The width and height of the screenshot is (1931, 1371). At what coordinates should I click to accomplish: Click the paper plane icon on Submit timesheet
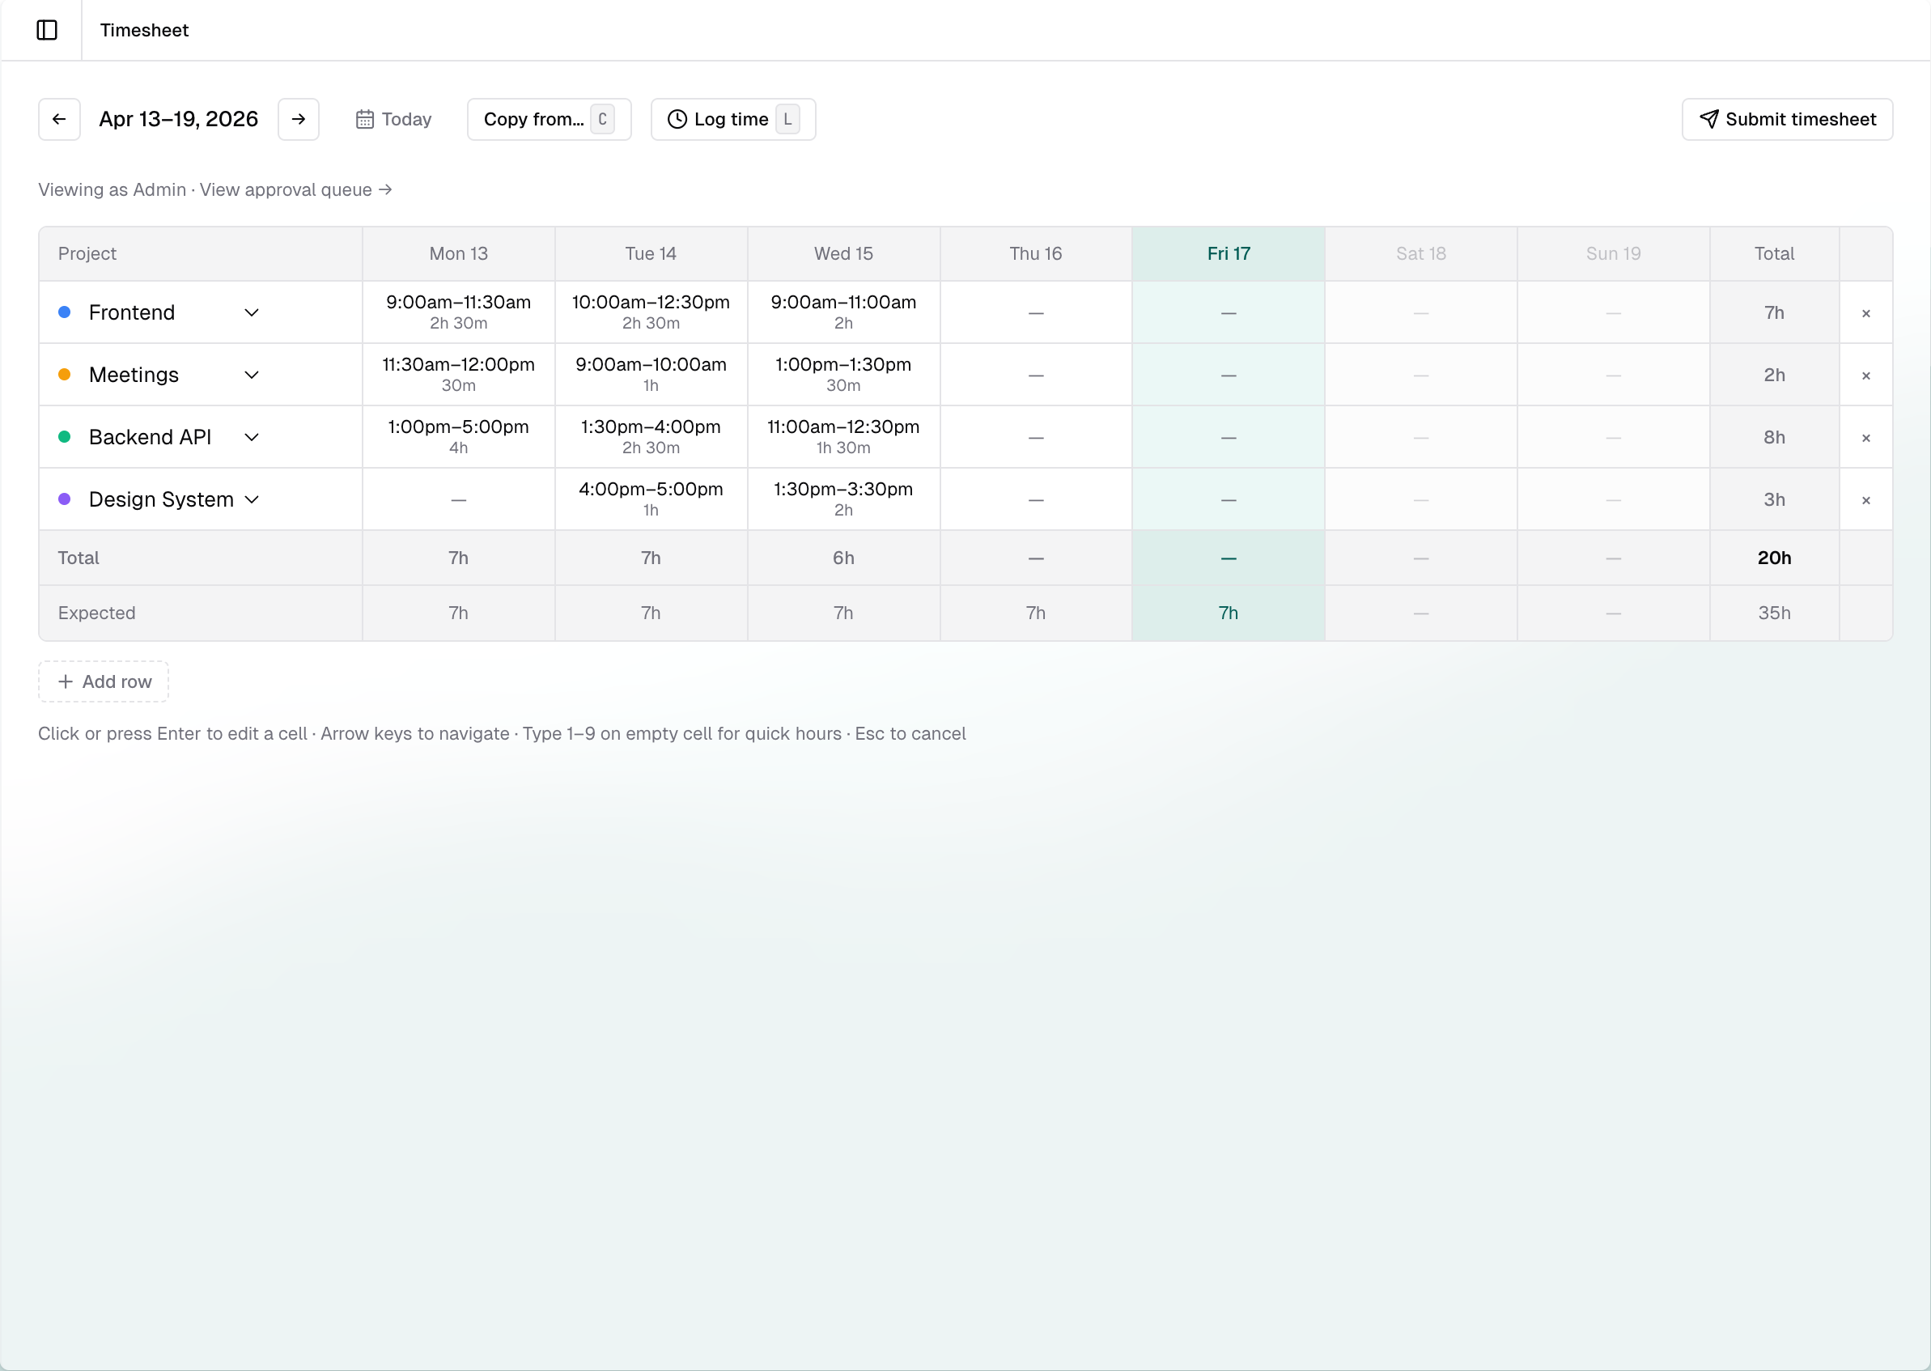(x=1711, y=119)
